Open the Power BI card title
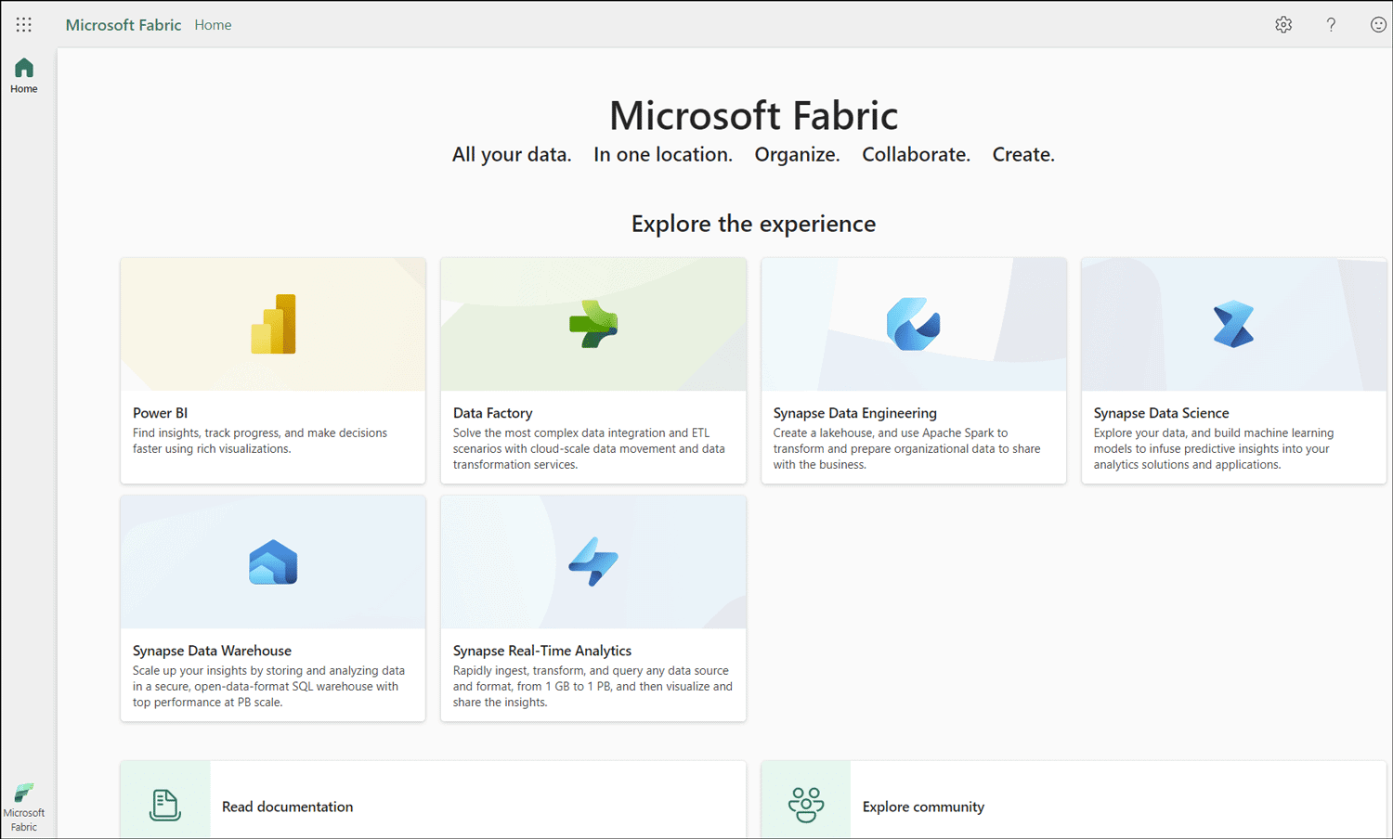 coord(160,413)
